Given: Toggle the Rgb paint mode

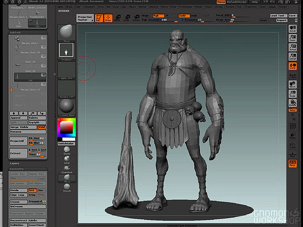Looking at the screenshot, I should [x=159, y=16].
